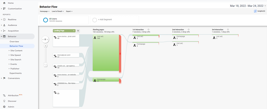Click the home button on flow navigator

pyautogui.click(x=45, y=39)
